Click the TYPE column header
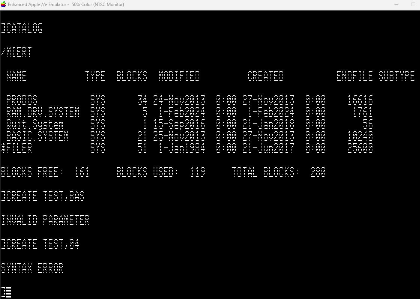 [95, 76]
